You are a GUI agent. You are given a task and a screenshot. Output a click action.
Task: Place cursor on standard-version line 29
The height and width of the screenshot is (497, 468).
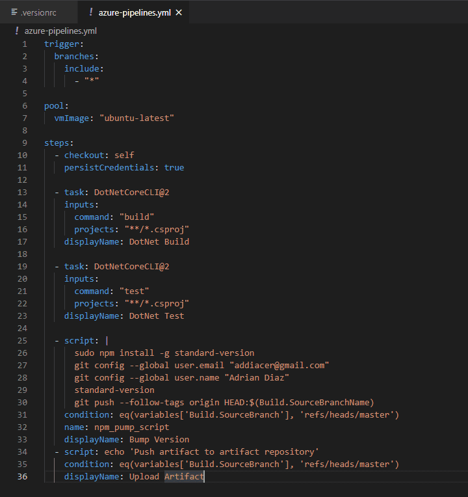point(114,390)
